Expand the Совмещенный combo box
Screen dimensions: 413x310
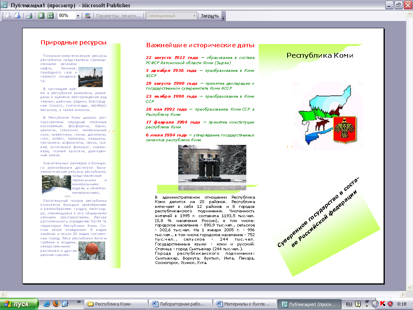click(x=195, y=16)
